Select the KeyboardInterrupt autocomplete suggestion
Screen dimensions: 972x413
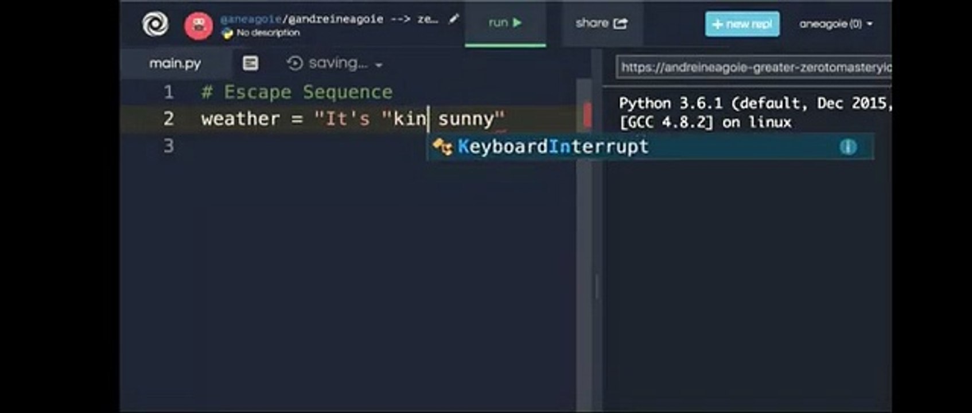pyautogui.click(x=650, y=147)
